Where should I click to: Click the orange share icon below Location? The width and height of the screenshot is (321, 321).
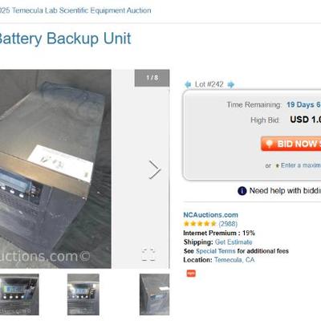click(x=191, y=274)
